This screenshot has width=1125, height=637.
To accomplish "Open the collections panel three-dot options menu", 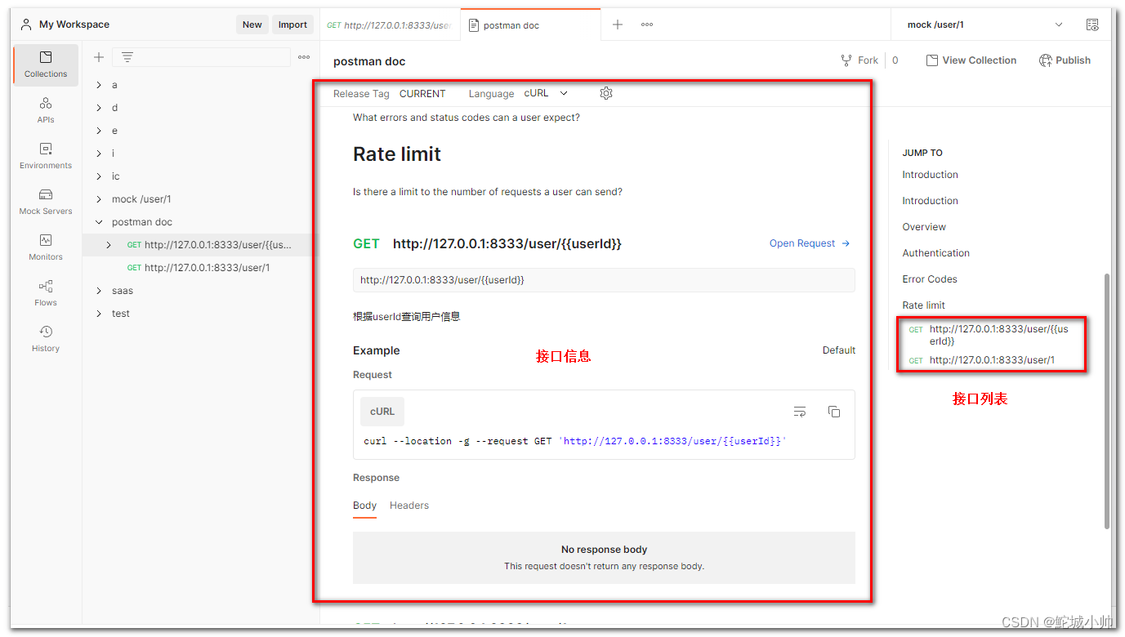I will (x=304, y=57).
